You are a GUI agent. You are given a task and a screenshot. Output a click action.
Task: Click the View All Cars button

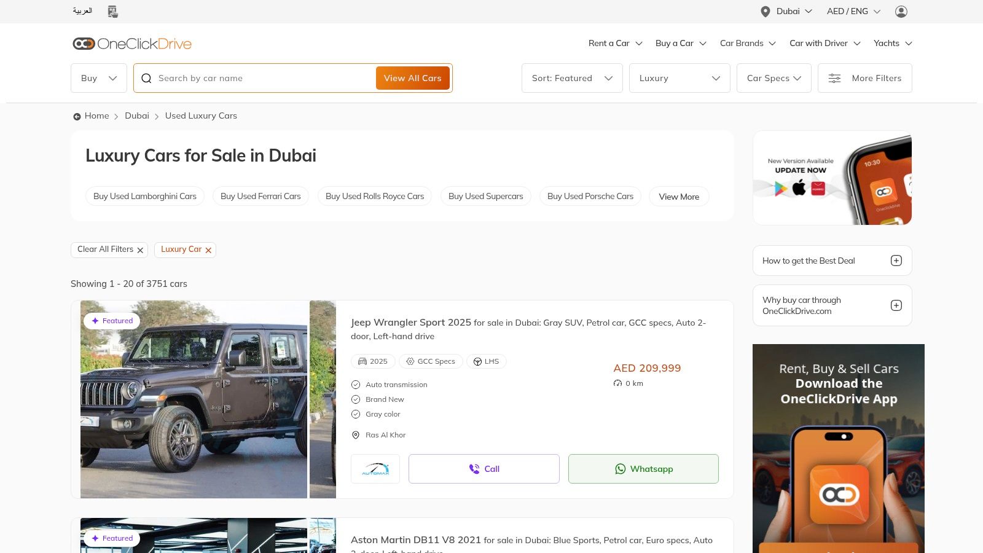pos(413,78)
